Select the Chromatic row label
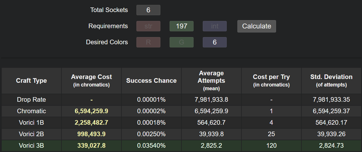362x152 pixels. tap(31, 111)
